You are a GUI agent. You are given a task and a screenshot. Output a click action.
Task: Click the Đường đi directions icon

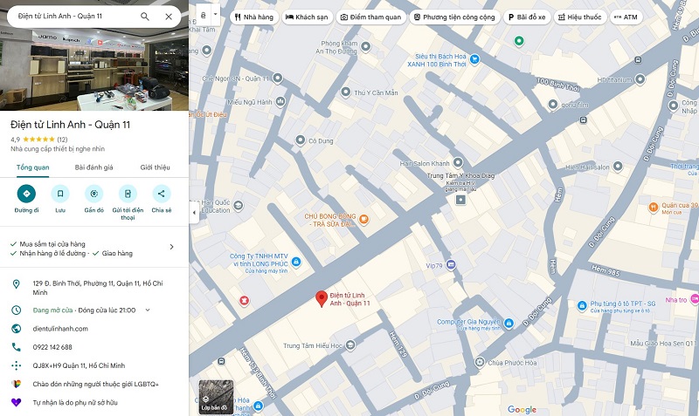pos(26,194)
